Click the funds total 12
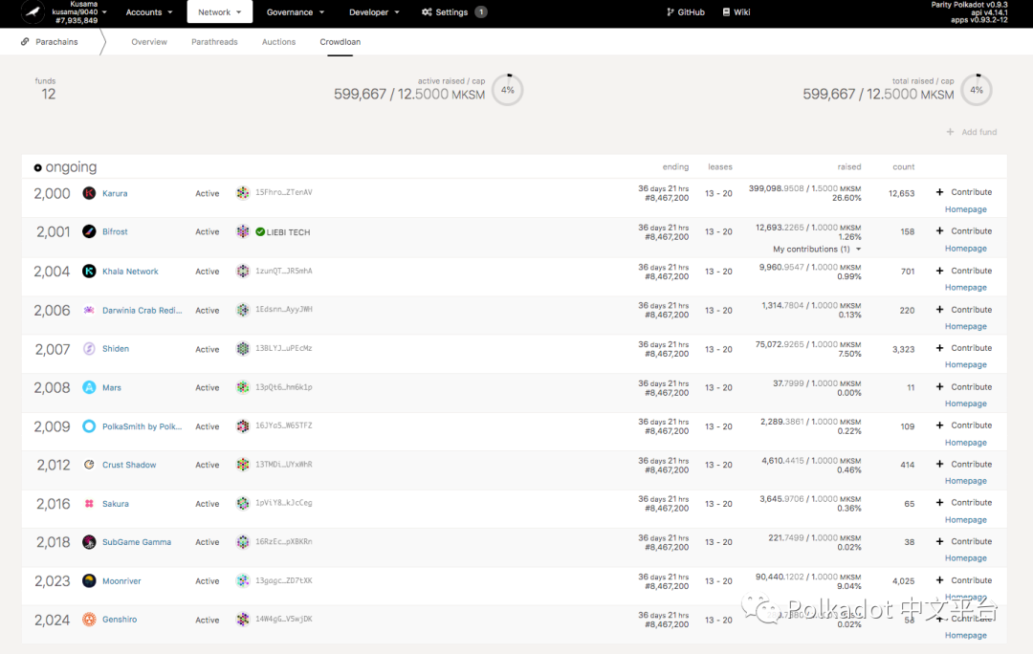 48,95
